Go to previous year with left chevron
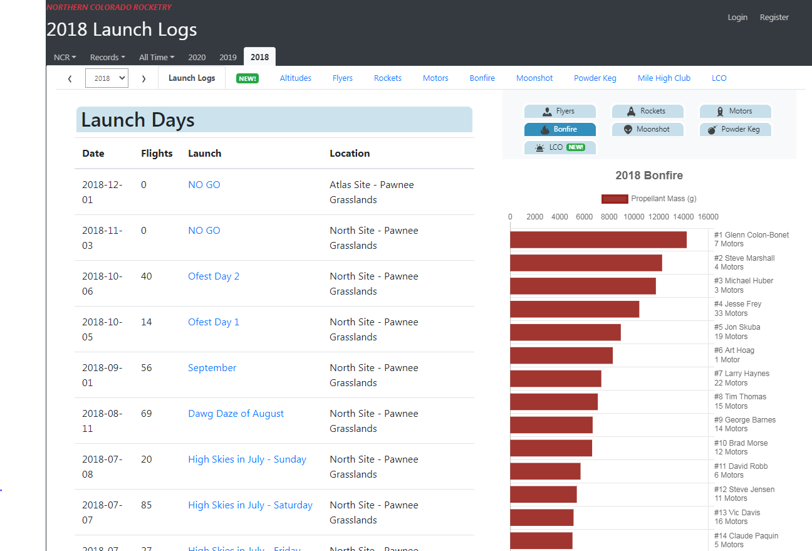This screenshot has width=812, height=551. (x=70, y=78)
